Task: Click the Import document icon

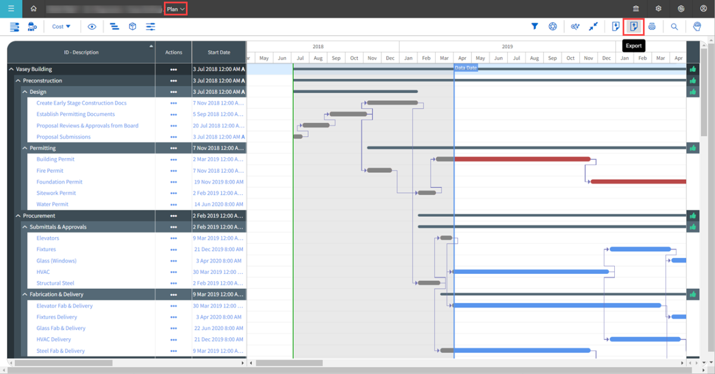Action: tap(615, 27)
